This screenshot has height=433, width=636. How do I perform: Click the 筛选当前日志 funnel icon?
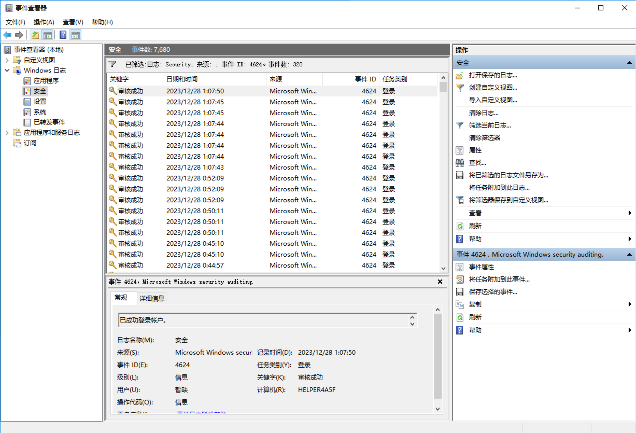[x=460, y=125]
